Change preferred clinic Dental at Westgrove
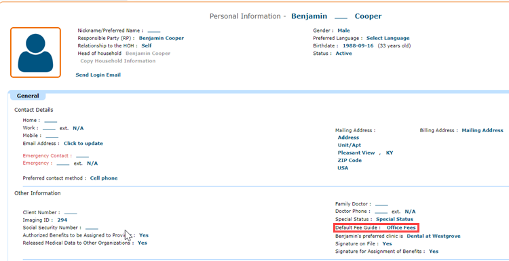This screenshot has width=509, height=261. click(434, 237)
